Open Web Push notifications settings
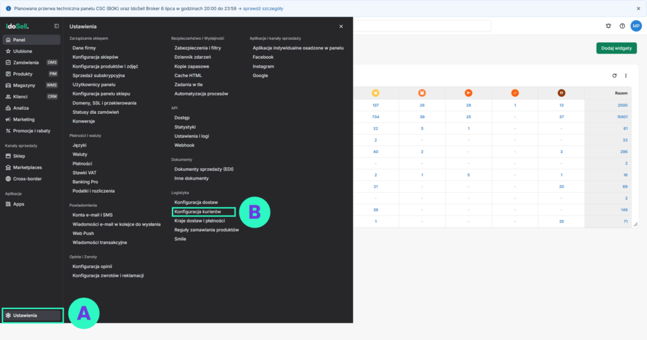 [83, 233]
